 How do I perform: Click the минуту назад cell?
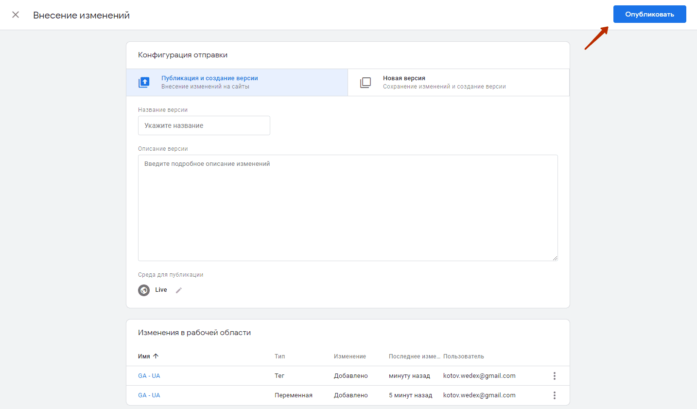409,376
